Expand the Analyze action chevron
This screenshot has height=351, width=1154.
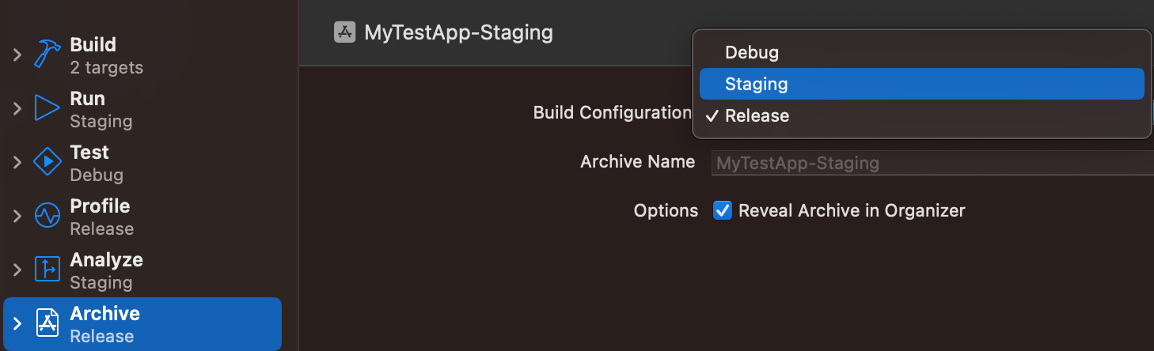(17, 270)
